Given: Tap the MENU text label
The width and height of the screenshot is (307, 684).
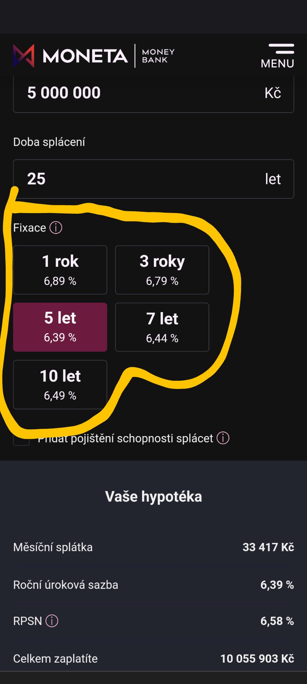Looking at the screenshot, I should (x=278, y=63).
